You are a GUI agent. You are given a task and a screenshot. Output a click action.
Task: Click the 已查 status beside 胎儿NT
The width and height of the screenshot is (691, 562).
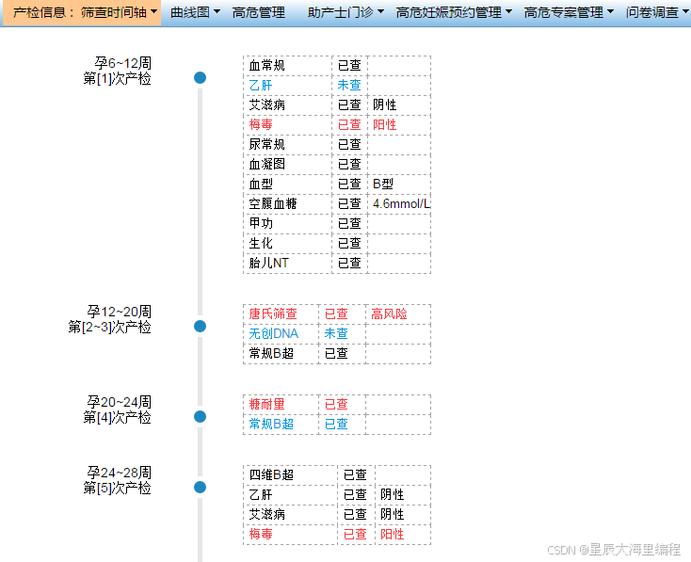(349, 264)
